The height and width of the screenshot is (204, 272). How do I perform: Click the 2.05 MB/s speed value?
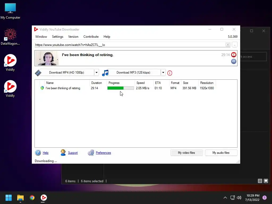point(143,88)
